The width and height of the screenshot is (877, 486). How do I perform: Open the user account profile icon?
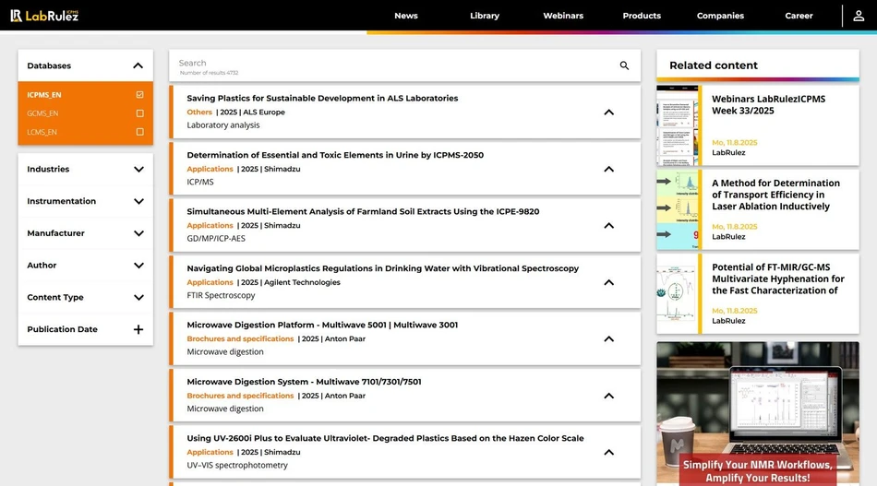click(x=859, y=16)
